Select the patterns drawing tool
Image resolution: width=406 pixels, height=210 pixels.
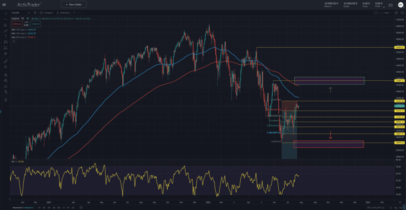click(x=6, y=42)
